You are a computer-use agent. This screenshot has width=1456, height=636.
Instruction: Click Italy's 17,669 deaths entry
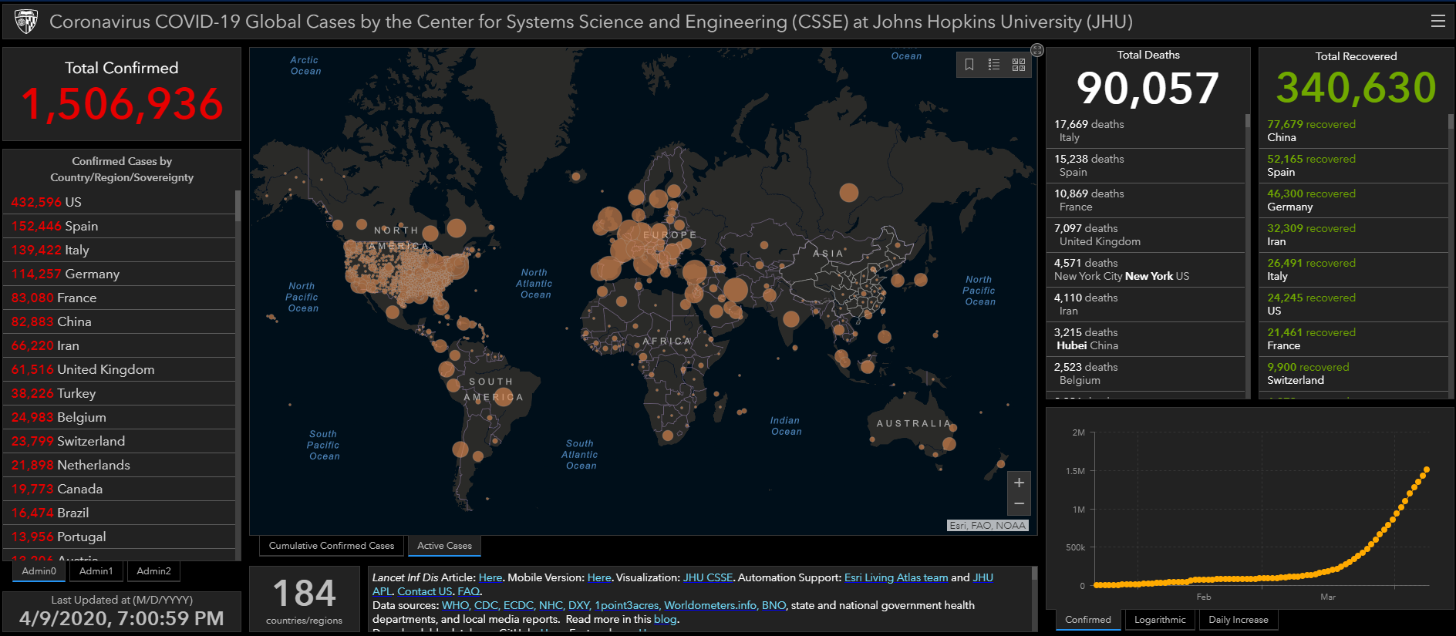pyautogui.click(x=1145, y=131)
